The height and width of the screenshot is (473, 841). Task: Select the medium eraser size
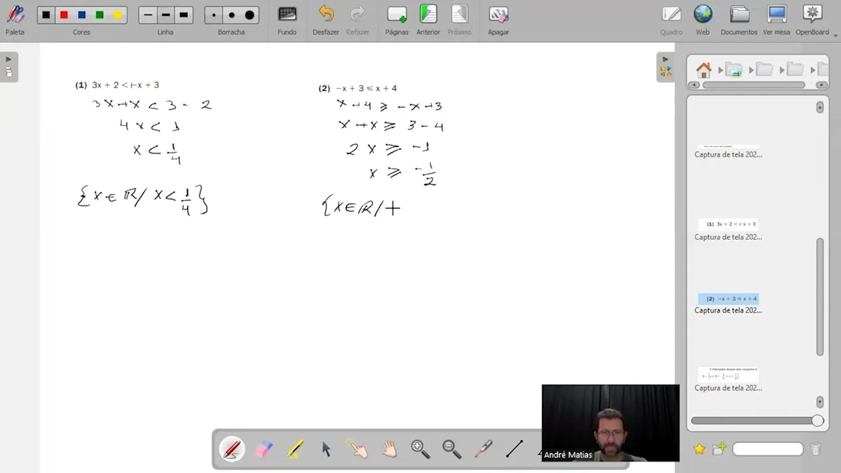(x=231, y=15)
